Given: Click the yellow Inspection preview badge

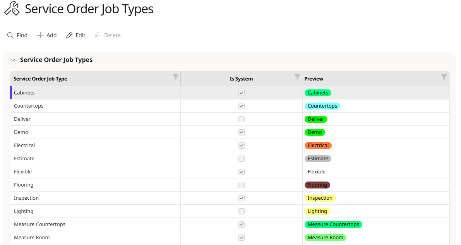Looking at the screenshot, I should click(x=320, y=198).
